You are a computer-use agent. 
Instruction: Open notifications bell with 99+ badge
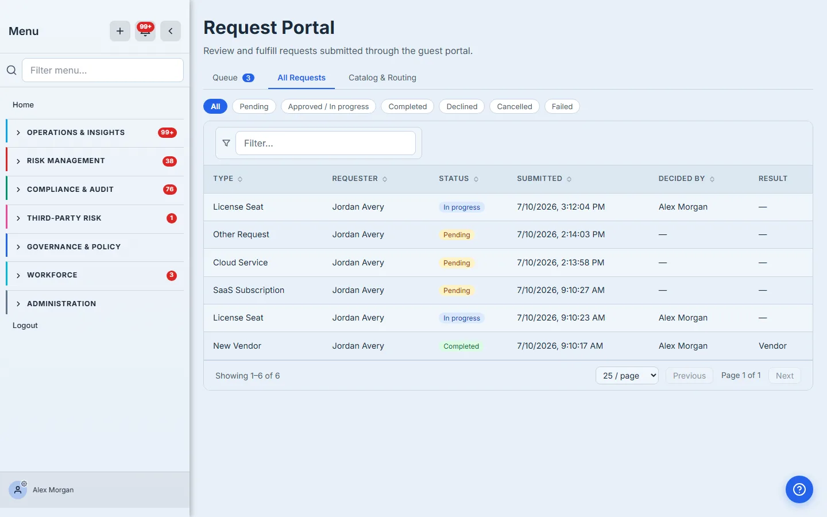[x=145, y=31]
